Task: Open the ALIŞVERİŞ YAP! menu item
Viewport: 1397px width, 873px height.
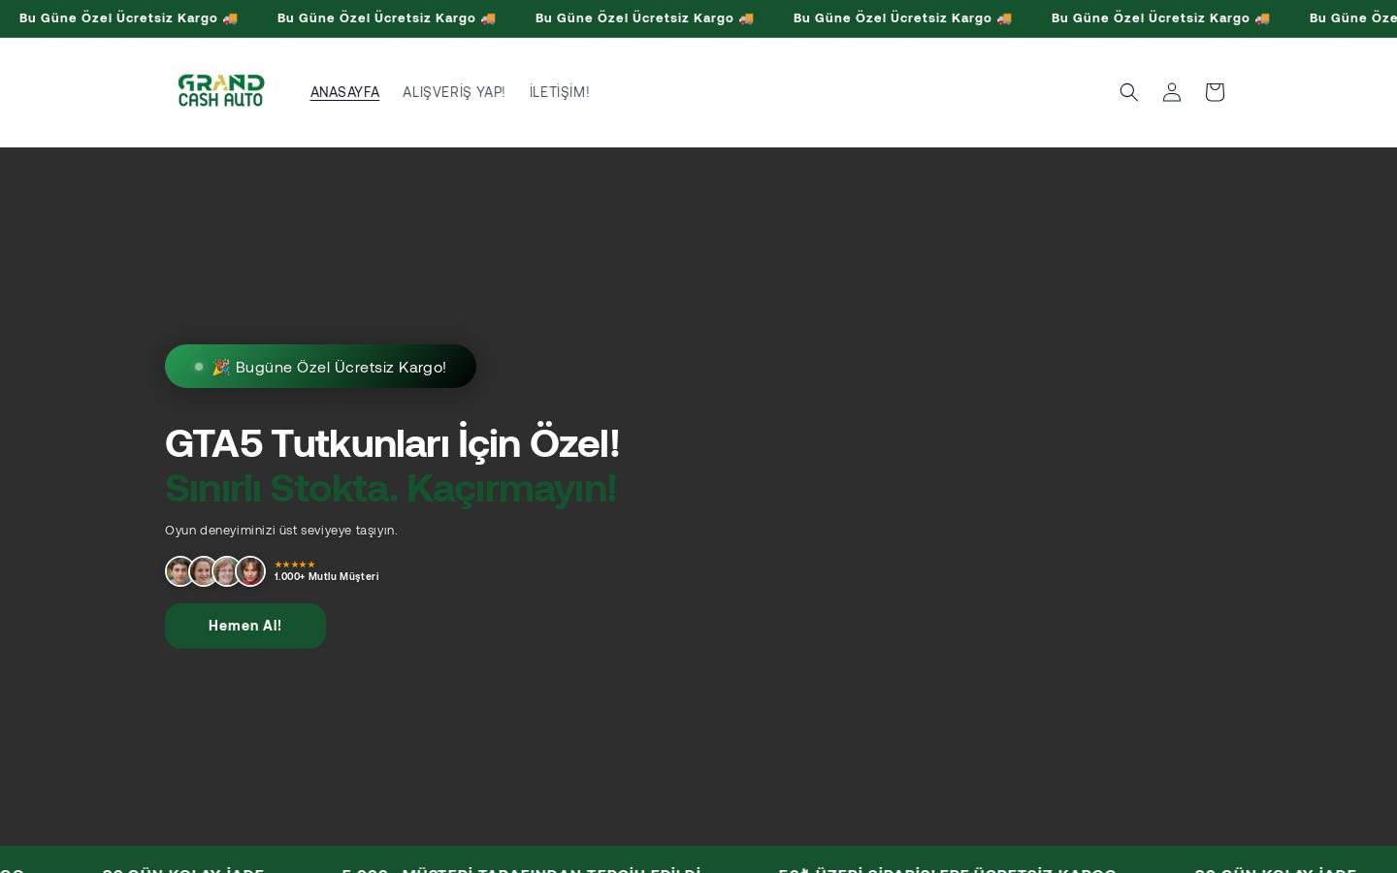Action: (x=453, y=92)
